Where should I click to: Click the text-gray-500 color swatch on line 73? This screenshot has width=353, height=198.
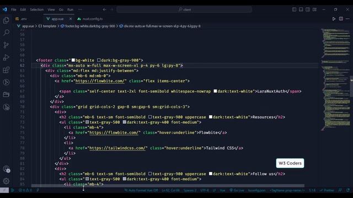87,122
